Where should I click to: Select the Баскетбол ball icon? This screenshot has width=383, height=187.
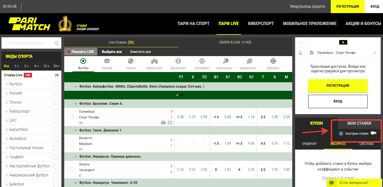[178, 61]
